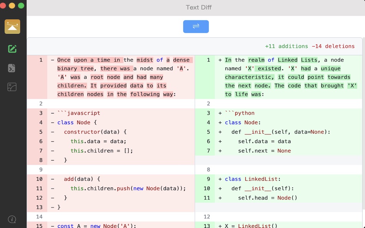Image resolution: width=365 pixels, height=228 pixels.
Task: Click added line 'class Node:'
Action: click(x=243, y=122)
